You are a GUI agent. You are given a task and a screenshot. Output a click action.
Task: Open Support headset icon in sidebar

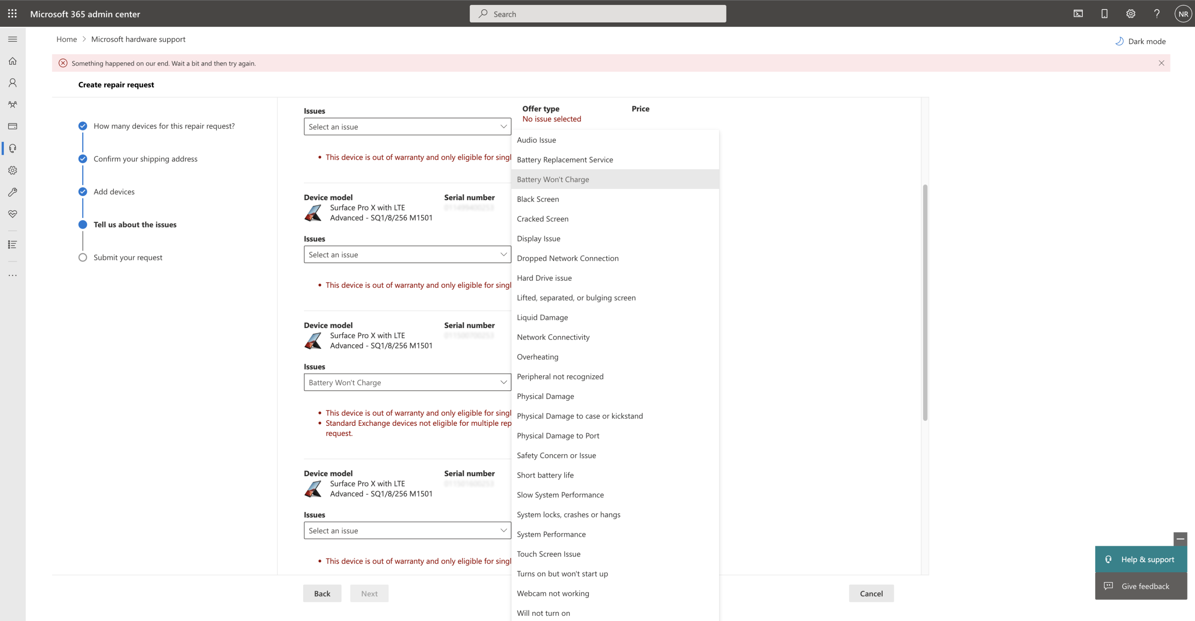[12, 148]
